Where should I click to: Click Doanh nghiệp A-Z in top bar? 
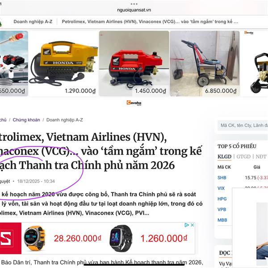(x=33, y=22)
